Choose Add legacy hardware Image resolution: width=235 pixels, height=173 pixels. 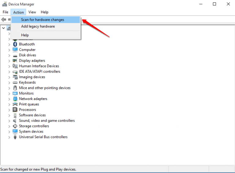click(46, 26)
